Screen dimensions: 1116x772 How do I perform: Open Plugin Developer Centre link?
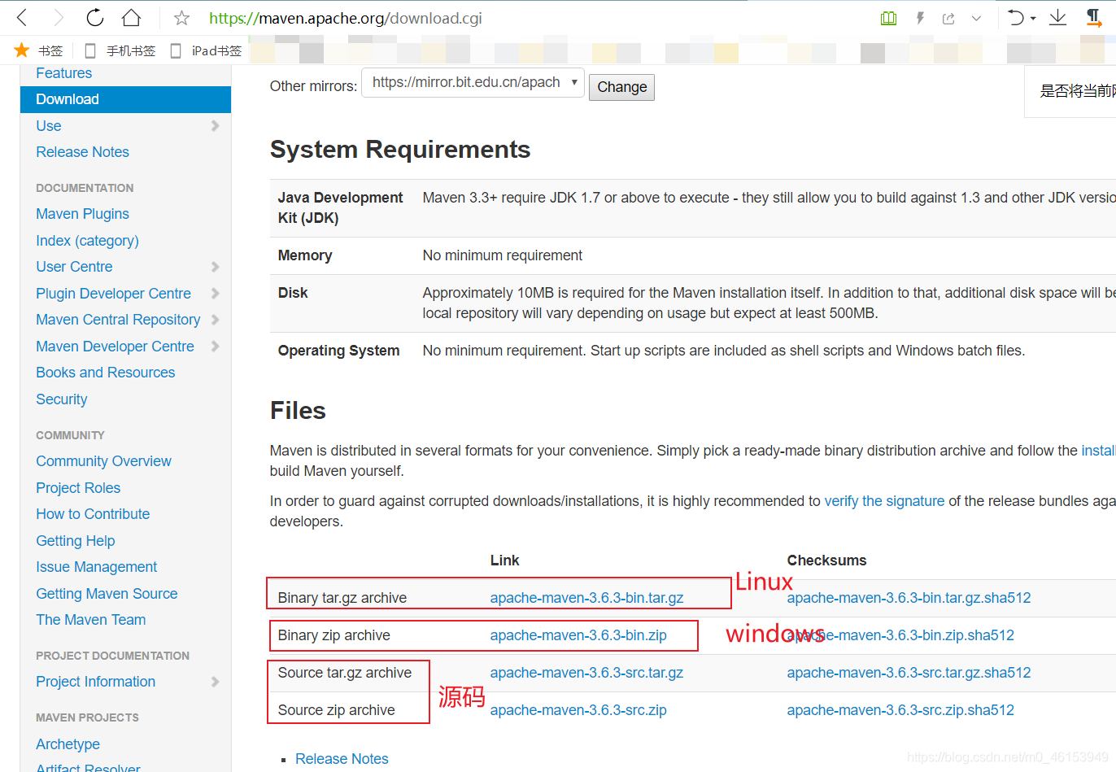pyautogui.click(x=113, y=294)
